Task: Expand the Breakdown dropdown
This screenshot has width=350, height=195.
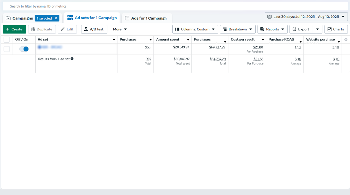Action: 237,29
